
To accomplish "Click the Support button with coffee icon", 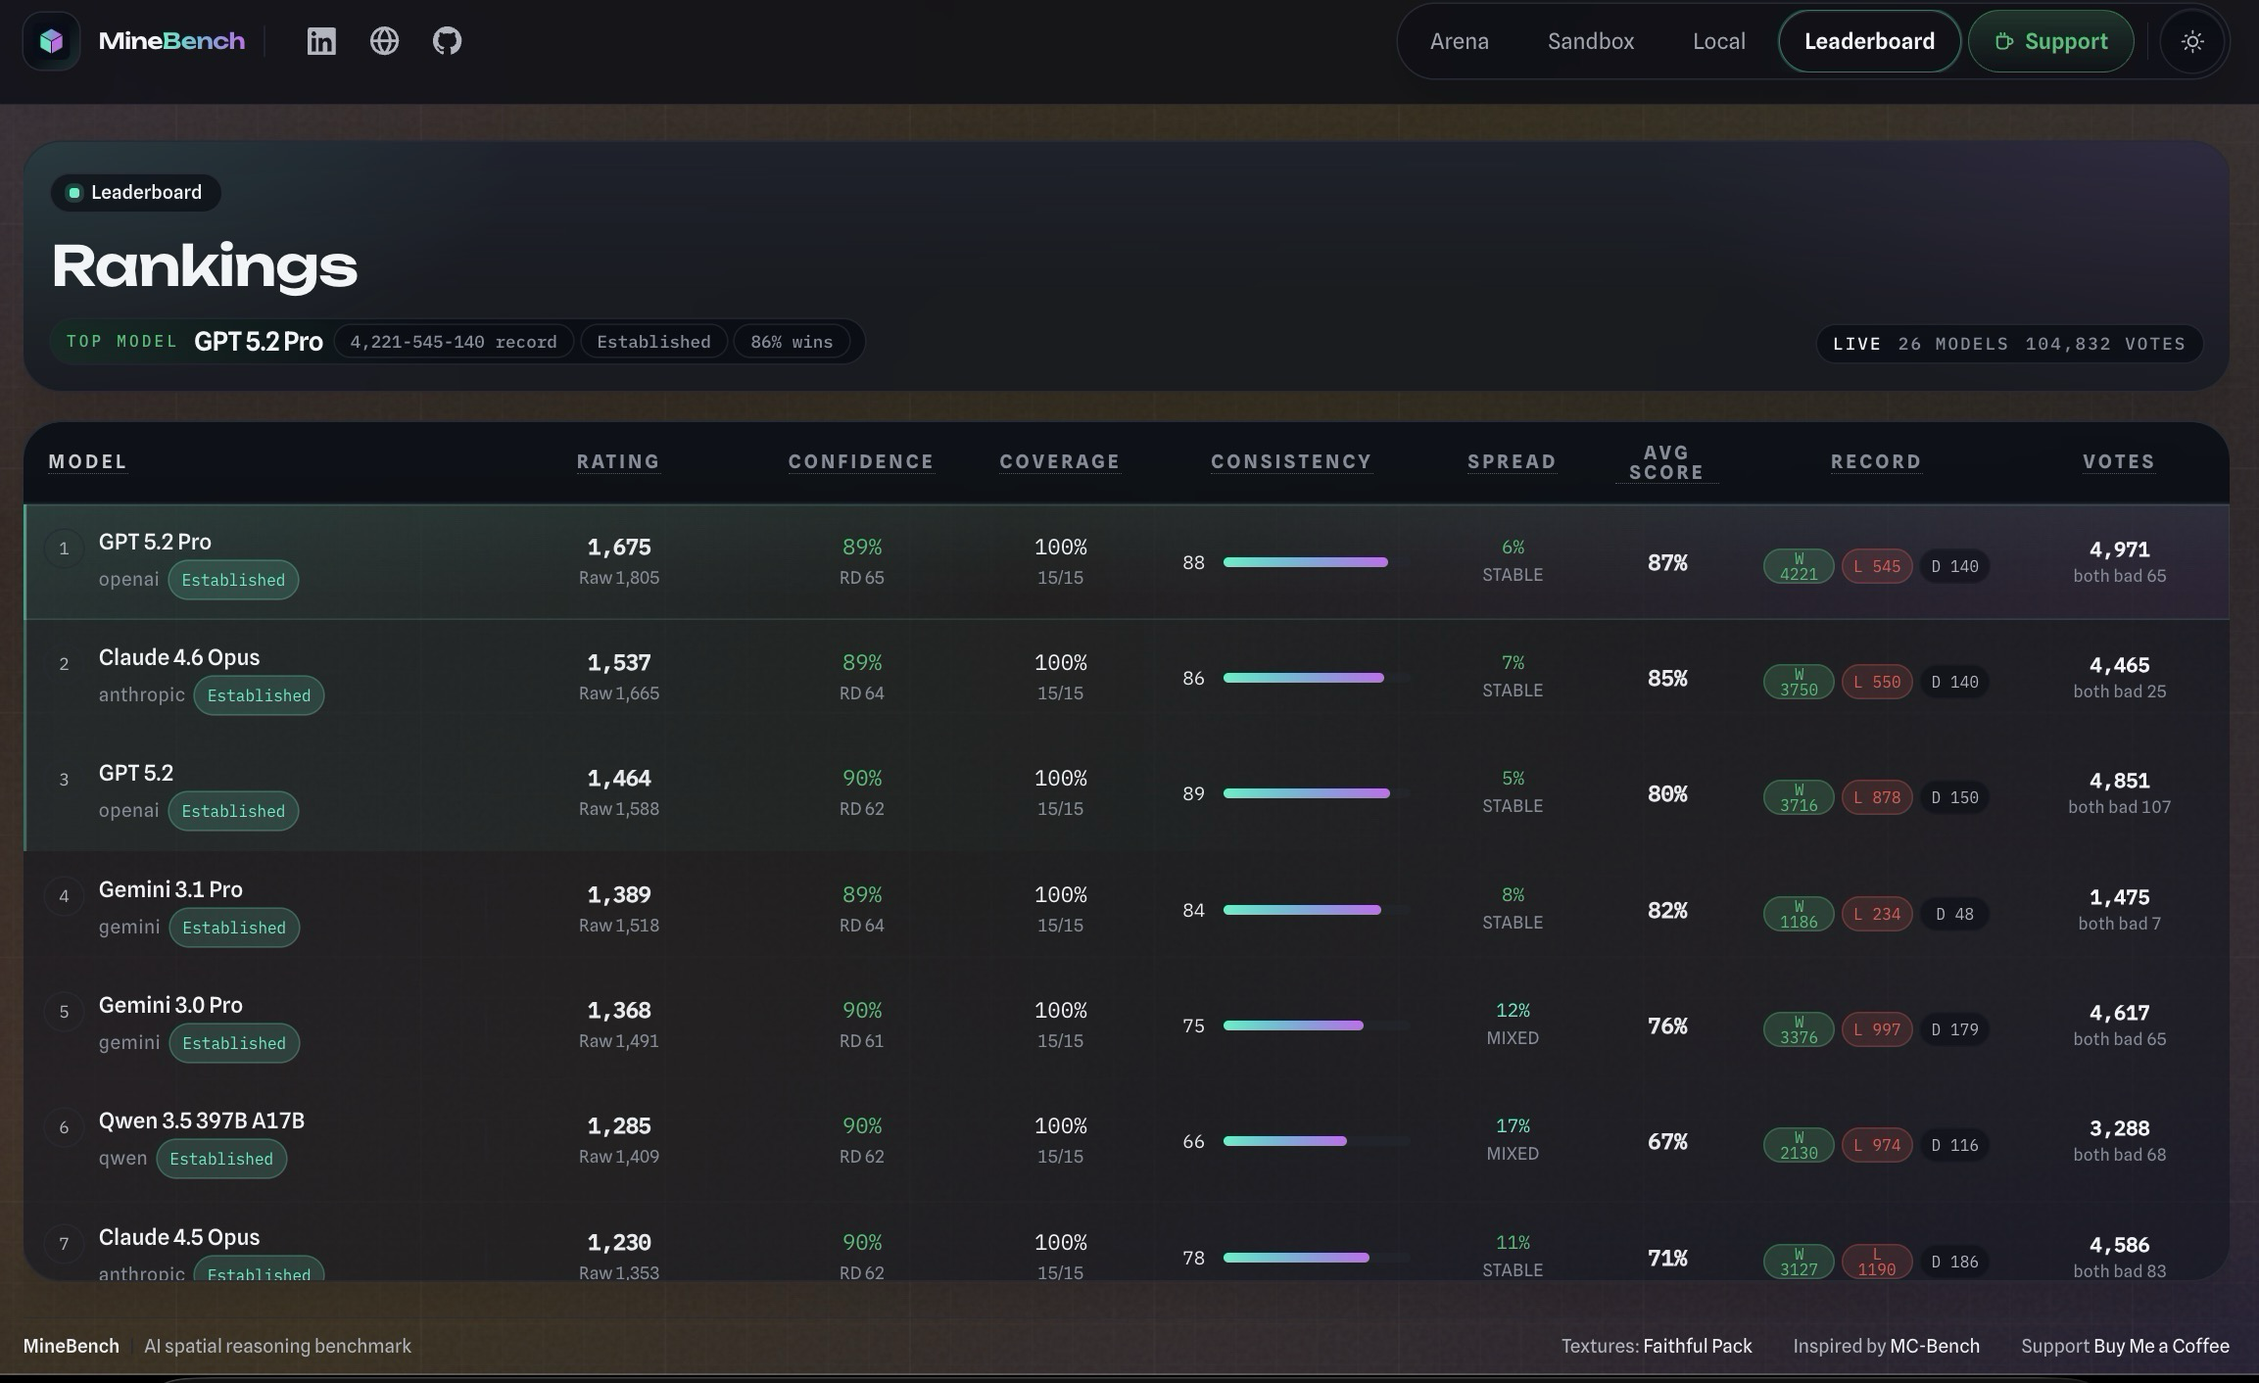I will (2050, 41).
